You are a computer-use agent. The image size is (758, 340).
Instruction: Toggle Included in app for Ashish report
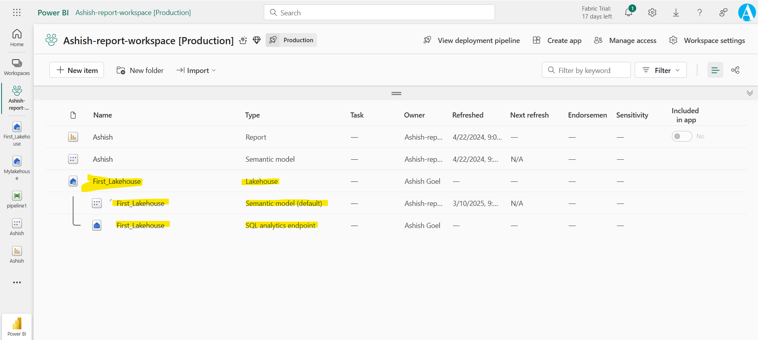click(682, 136)
